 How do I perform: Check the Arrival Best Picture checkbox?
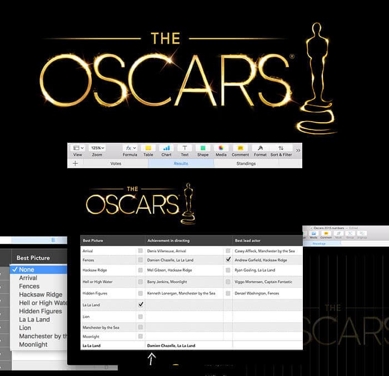[x=141, y=250]
